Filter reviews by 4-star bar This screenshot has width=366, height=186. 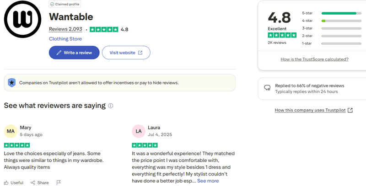(341, 21)
